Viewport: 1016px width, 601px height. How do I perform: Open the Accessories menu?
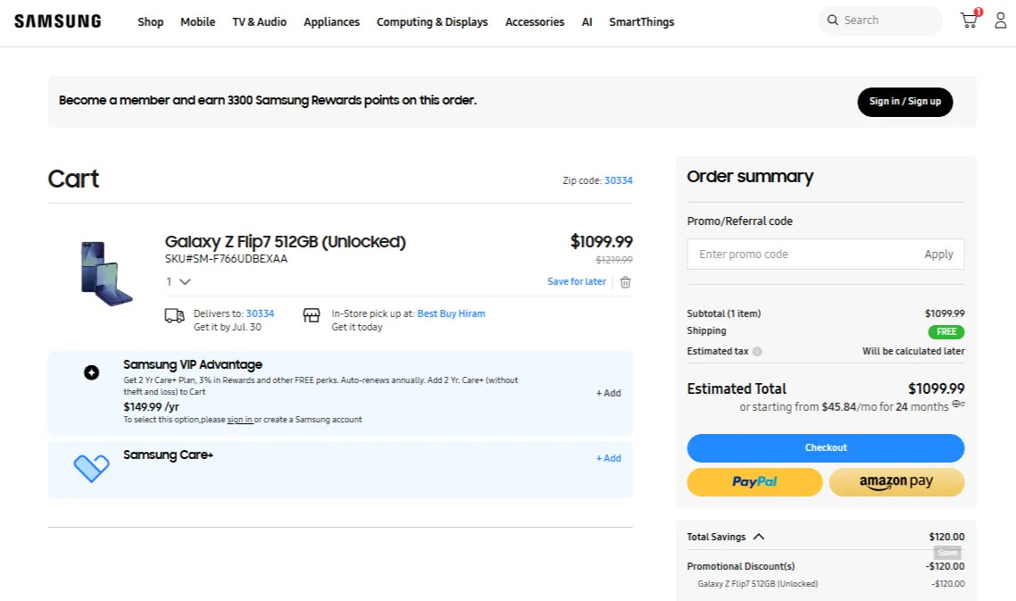tap(535, 22)
